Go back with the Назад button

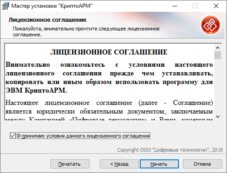(119, 164)
